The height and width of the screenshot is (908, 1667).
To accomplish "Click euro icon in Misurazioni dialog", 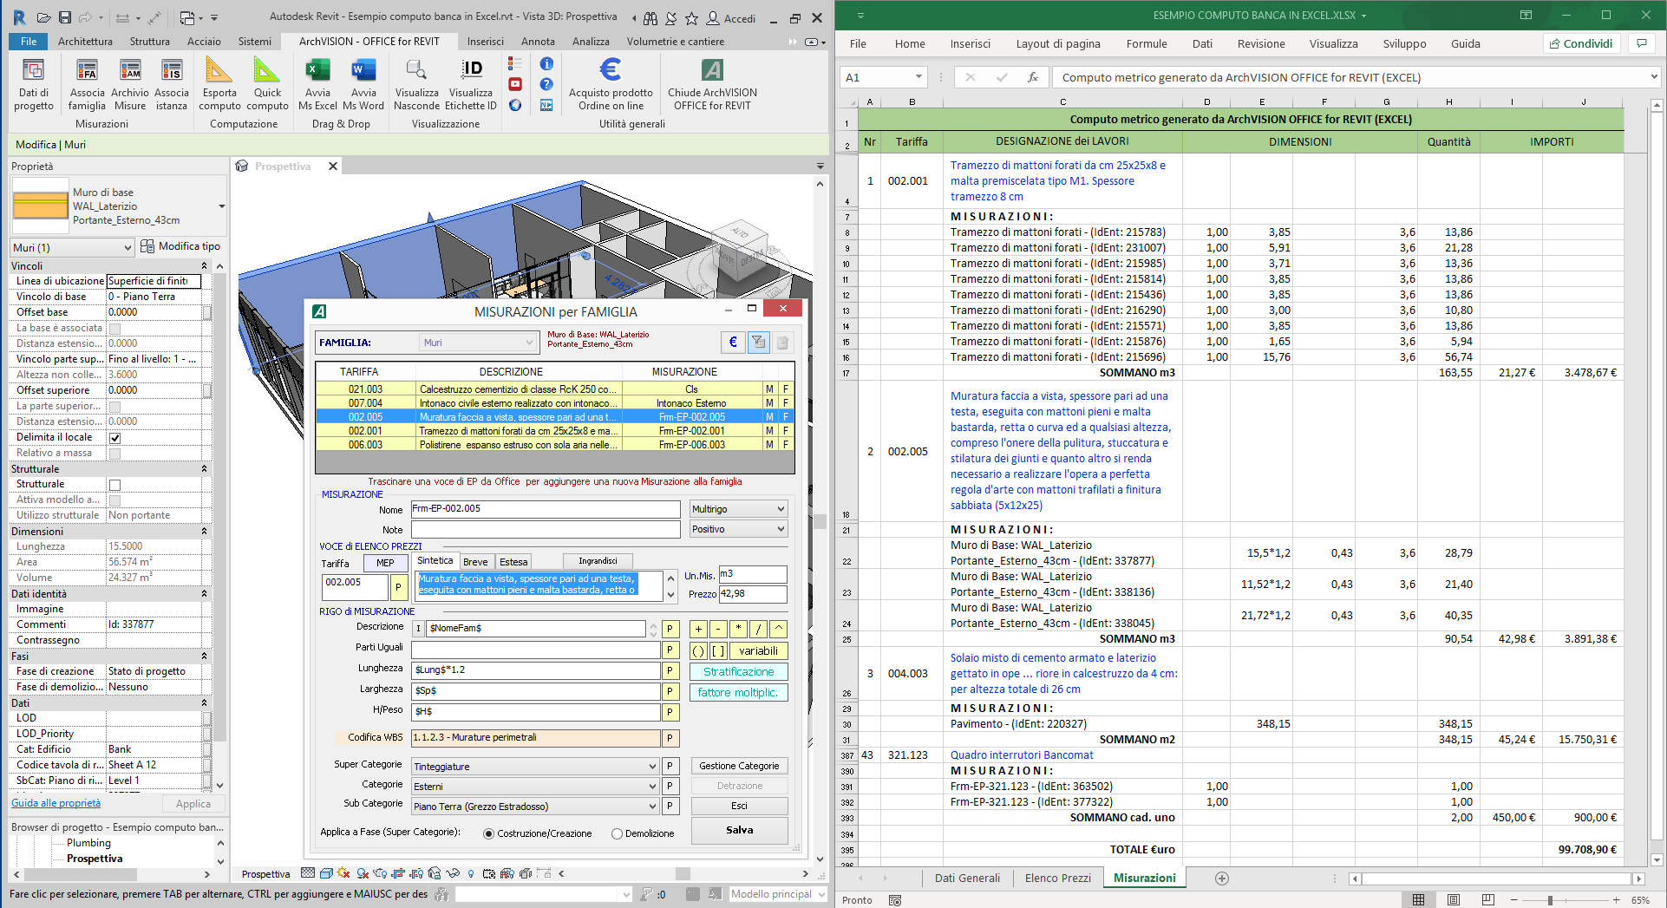I will pyautogui.click(x=733, y=342).
